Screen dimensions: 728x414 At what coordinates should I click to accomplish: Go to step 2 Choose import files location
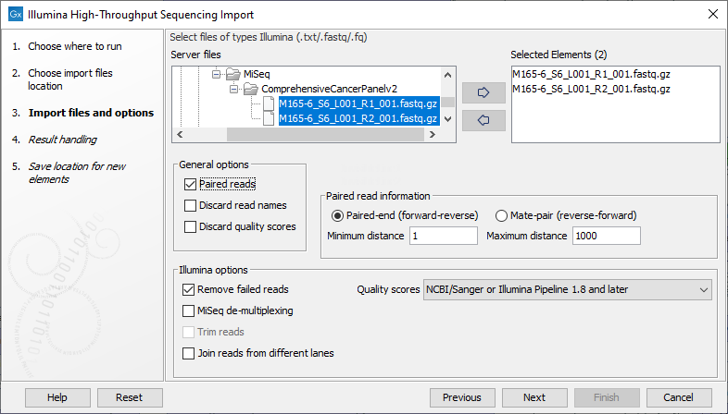pos(70,79)
